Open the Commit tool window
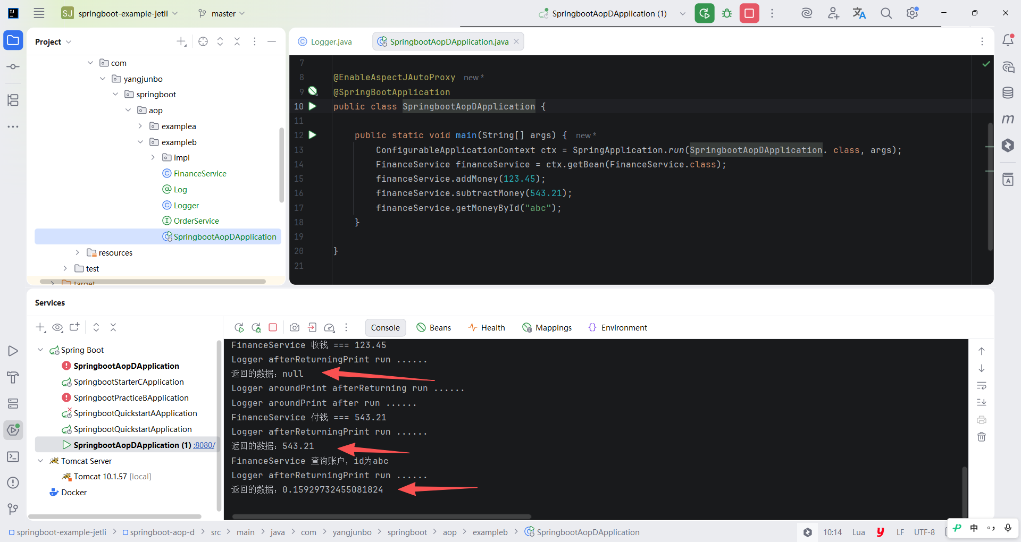1021x542 pixels. pyautogui.click(x=13, y=66)
